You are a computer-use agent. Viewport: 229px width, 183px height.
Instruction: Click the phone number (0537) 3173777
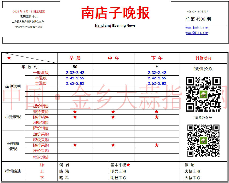pos(197,11)
